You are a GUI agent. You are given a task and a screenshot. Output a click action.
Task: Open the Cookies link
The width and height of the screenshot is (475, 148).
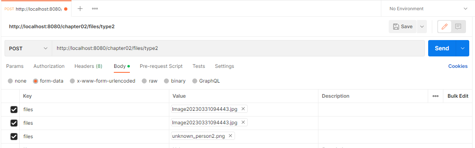click(x=458, y=66)
